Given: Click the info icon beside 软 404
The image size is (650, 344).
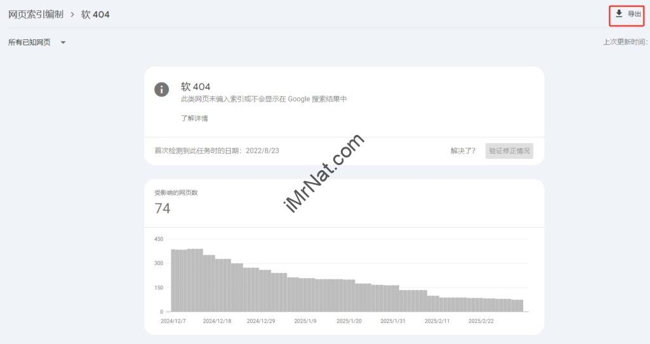Looking at the screenshot, I should (162, 89).
